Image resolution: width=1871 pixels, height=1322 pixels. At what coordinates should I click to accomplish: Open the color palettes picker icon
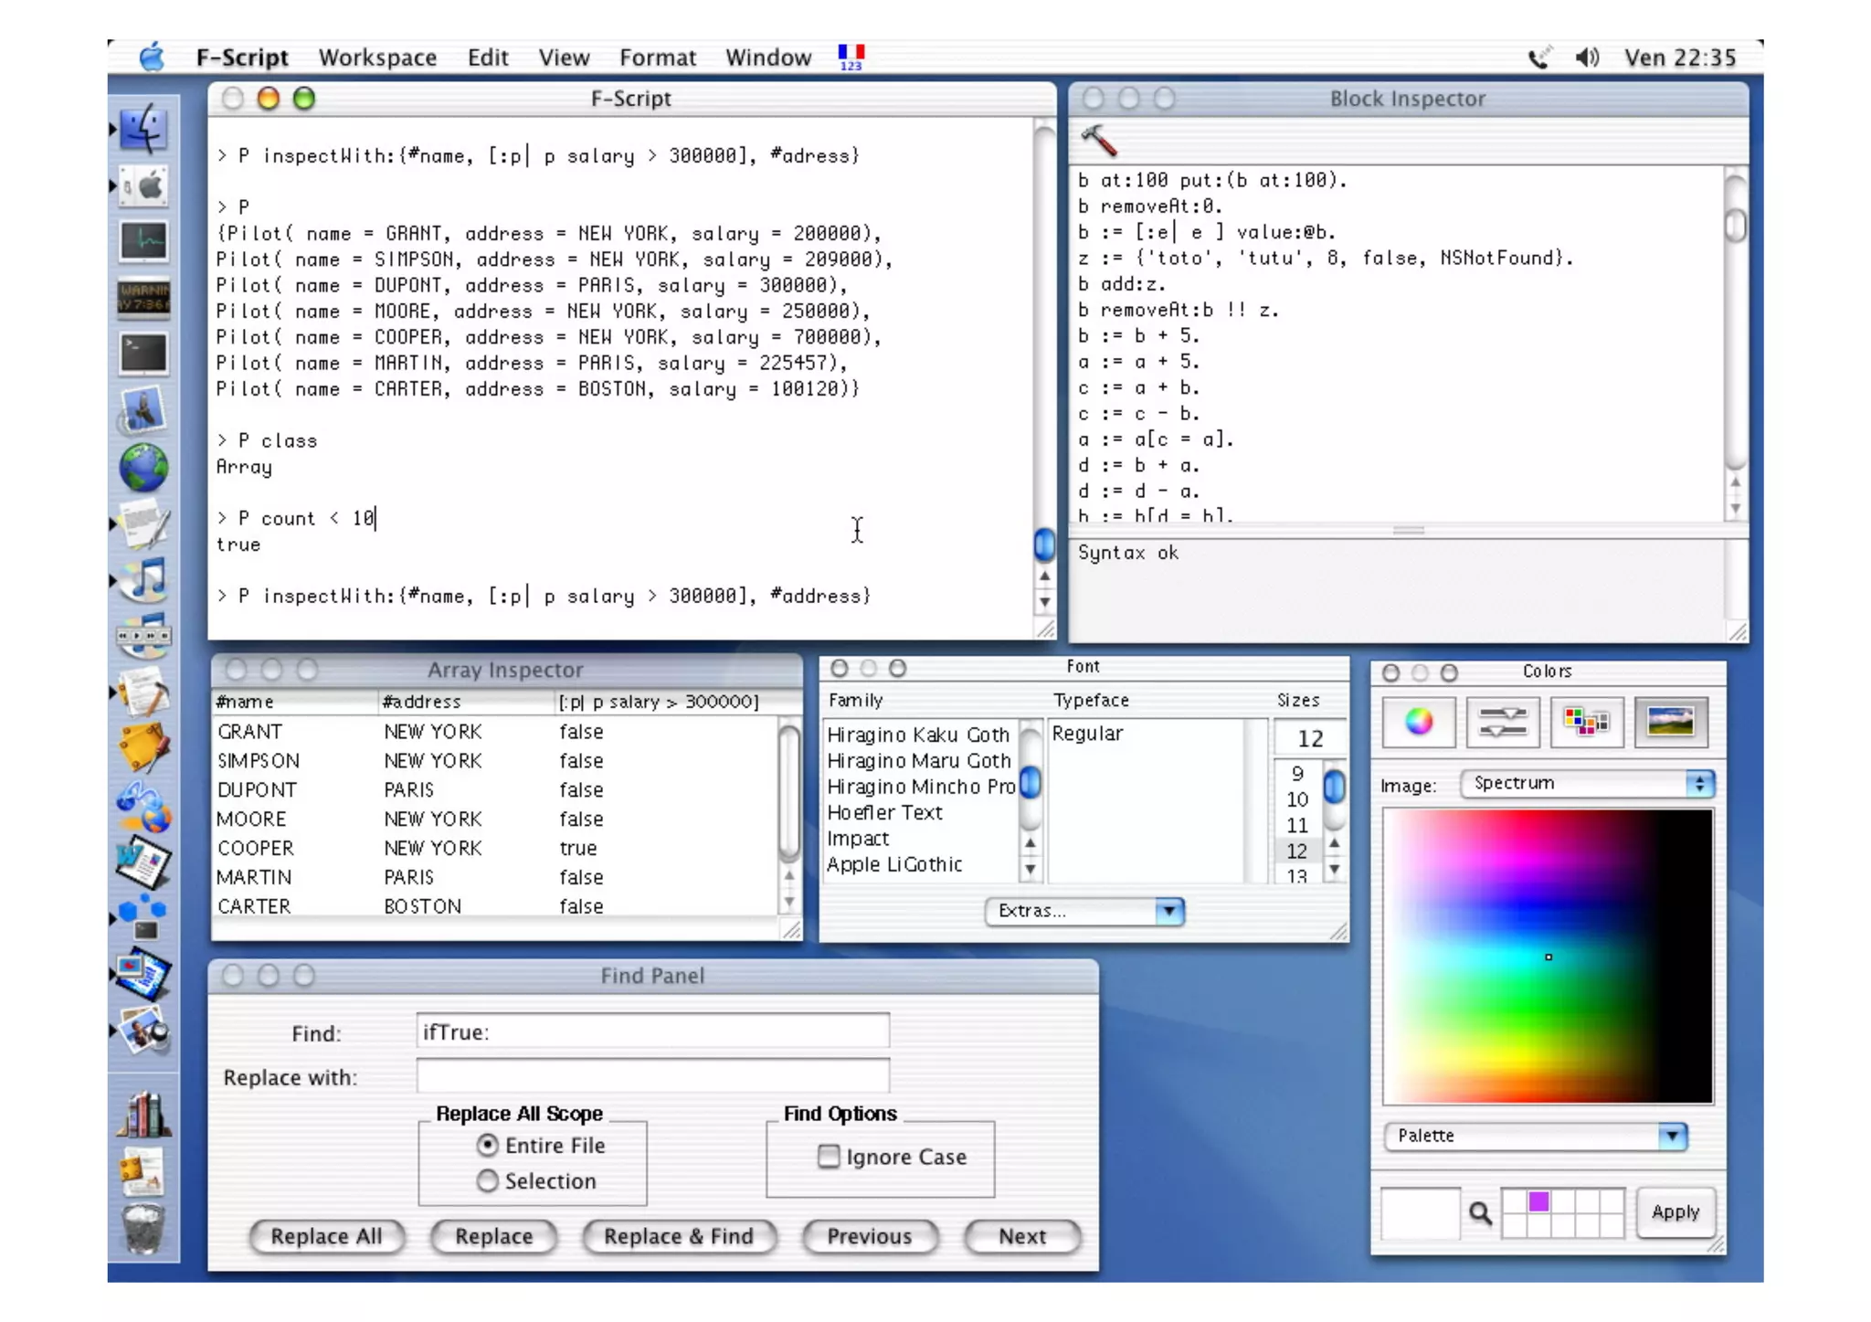coord(1586,722)
